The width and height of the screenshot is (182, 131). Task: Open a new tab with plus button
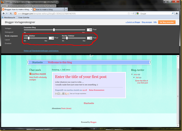pyautogui.click(x=66, y=9)
